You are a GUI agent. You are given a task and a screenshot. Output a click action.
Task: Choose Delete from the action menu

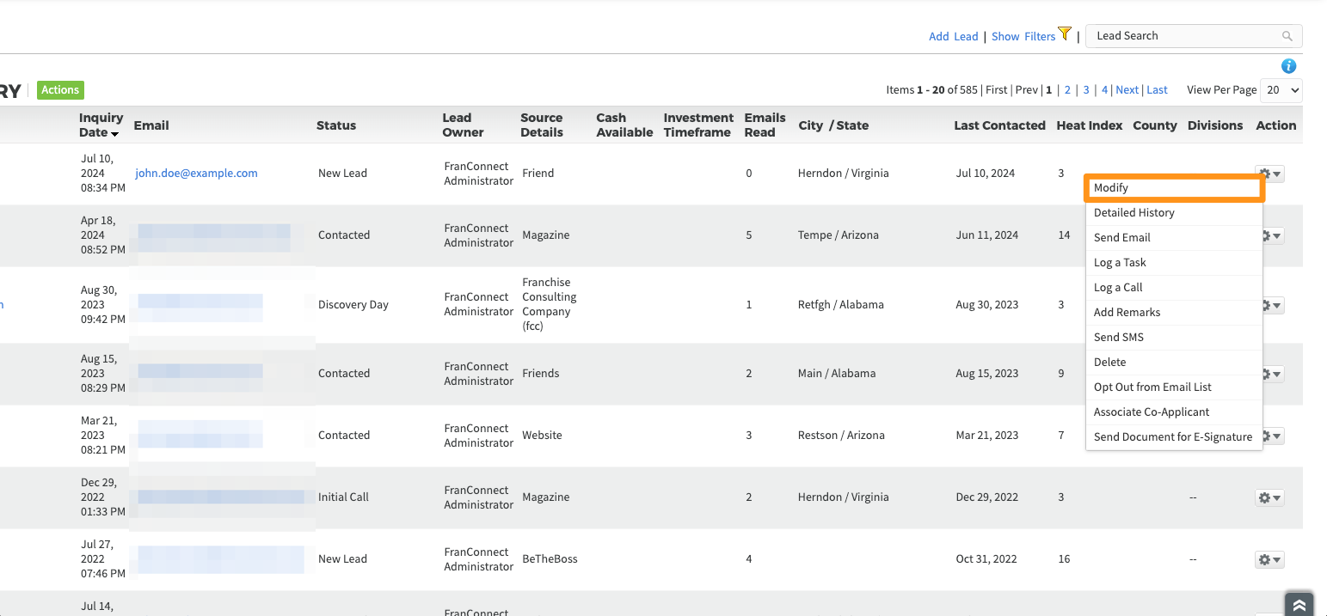click(1109, 363)
